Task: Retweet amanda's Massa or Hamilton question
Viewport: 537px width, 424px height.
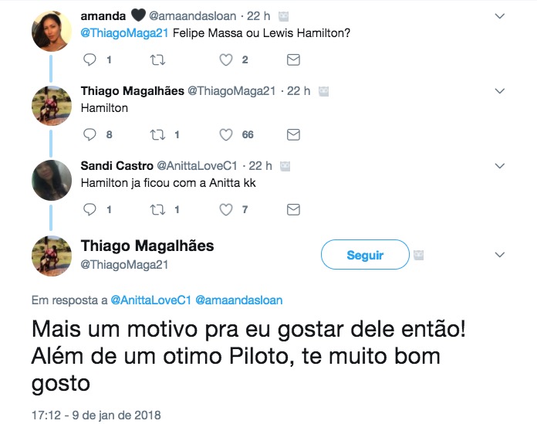Action: (156, 59)
